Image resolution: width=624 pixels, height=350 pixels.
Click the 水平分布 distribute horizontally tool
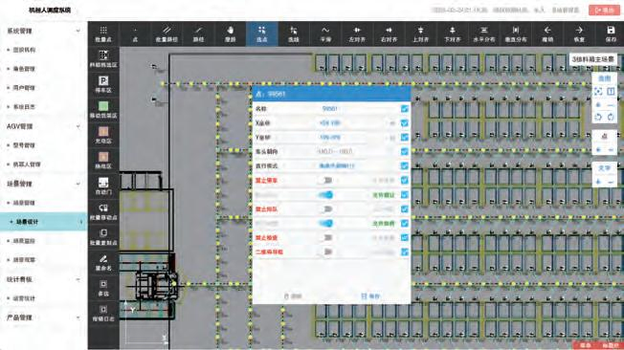click(x=484, y=34)
